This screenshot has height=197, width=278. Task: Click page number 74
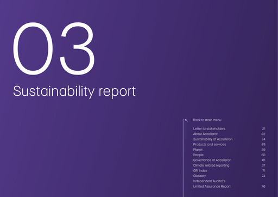pyautogui.click(x=263, y=176)
